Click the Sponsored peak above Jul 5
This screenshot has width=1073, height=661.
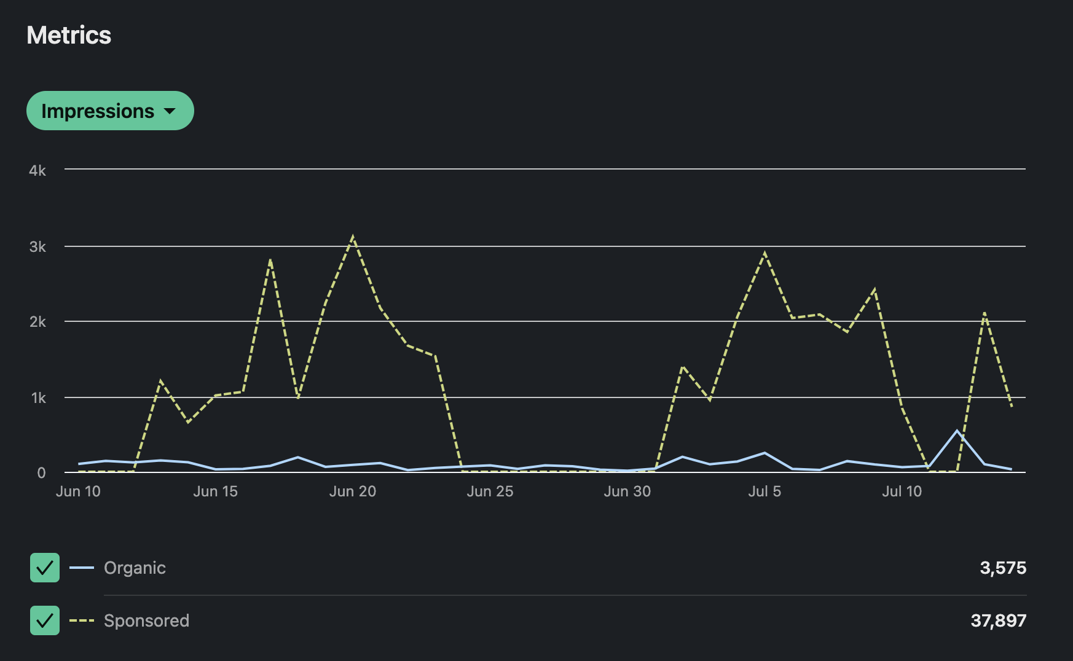coord(764,253)
